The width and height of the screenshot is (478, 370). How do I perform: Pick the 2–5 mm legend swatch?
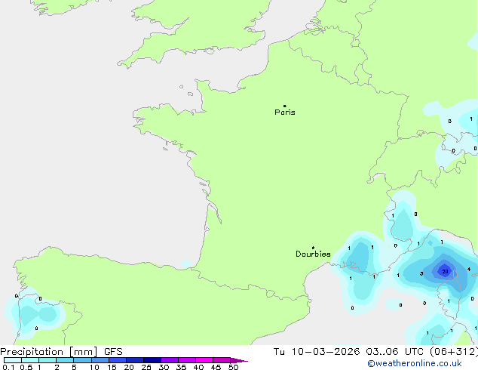(65, 360)
